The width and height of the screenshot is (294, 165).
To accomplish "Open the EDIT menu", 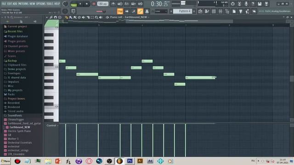I will point(9,4).
